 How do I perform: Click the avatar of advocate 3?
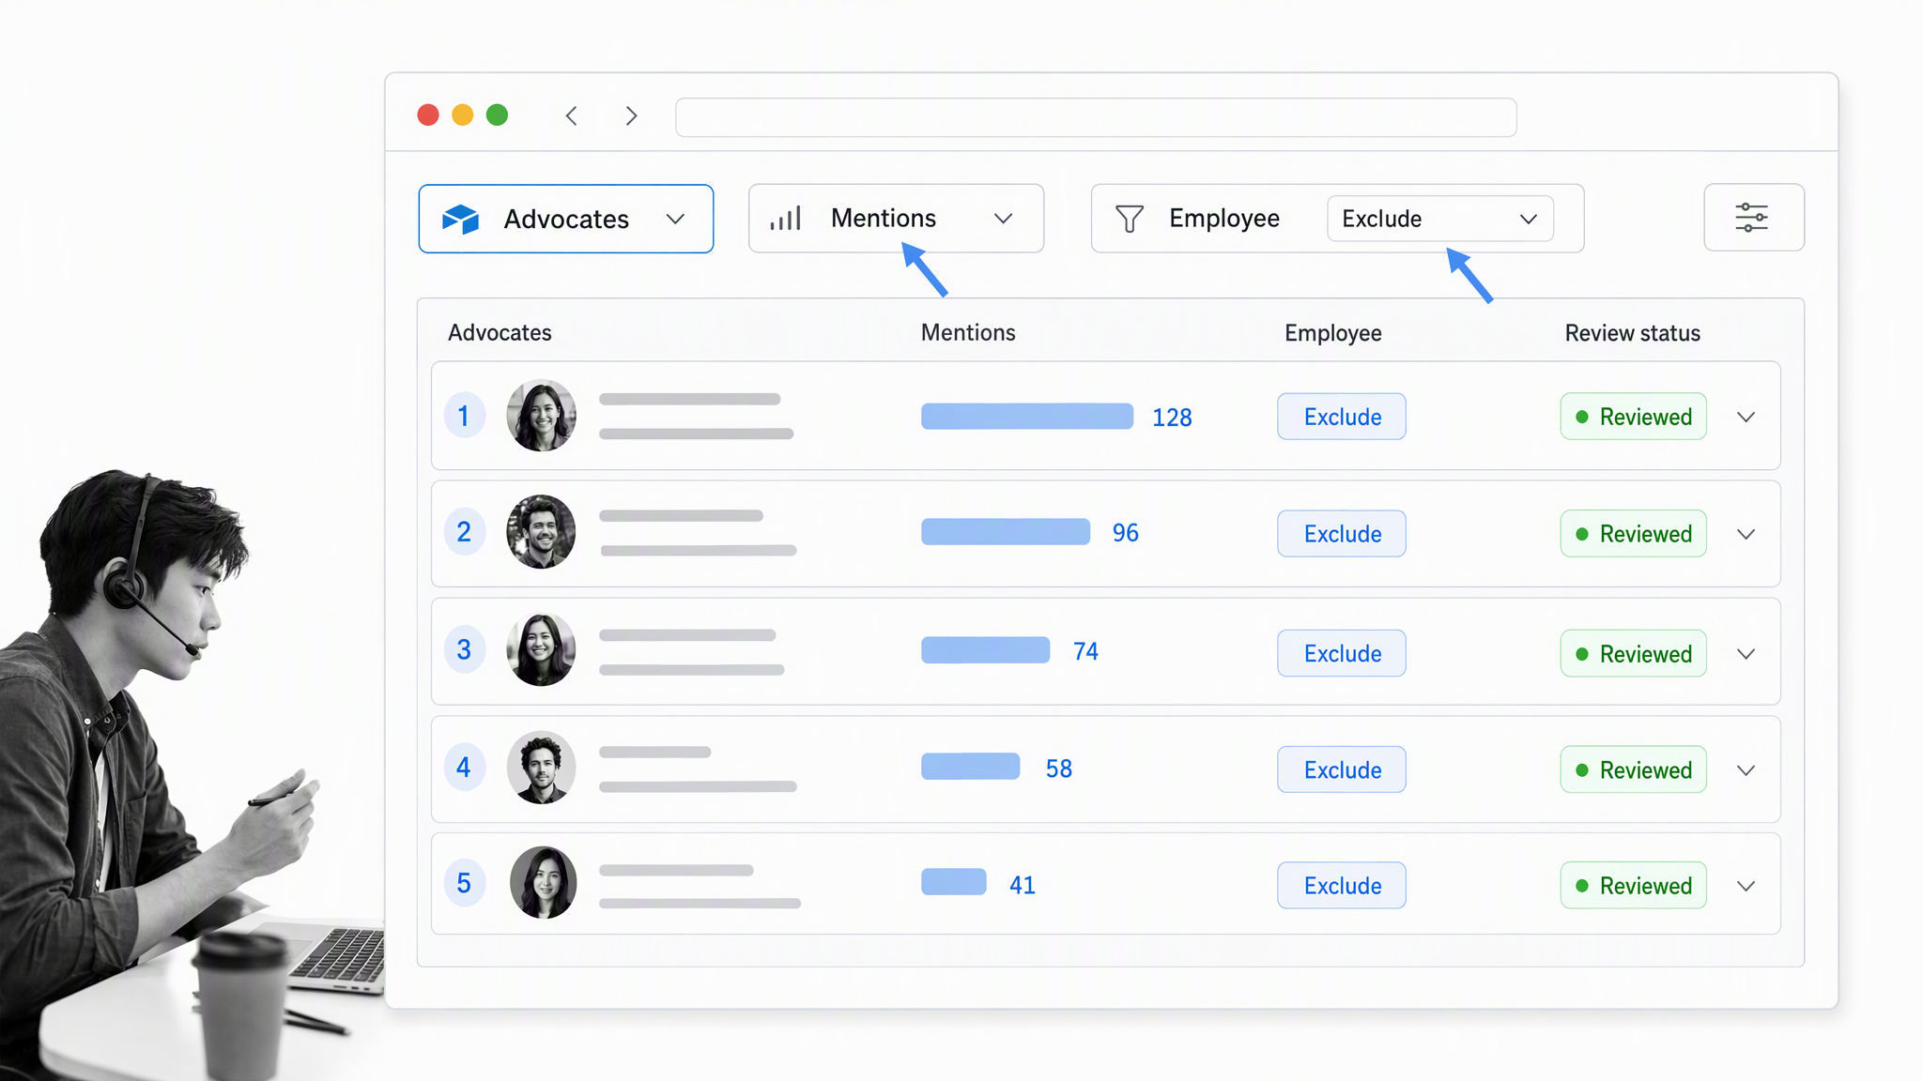pos(542,649)
